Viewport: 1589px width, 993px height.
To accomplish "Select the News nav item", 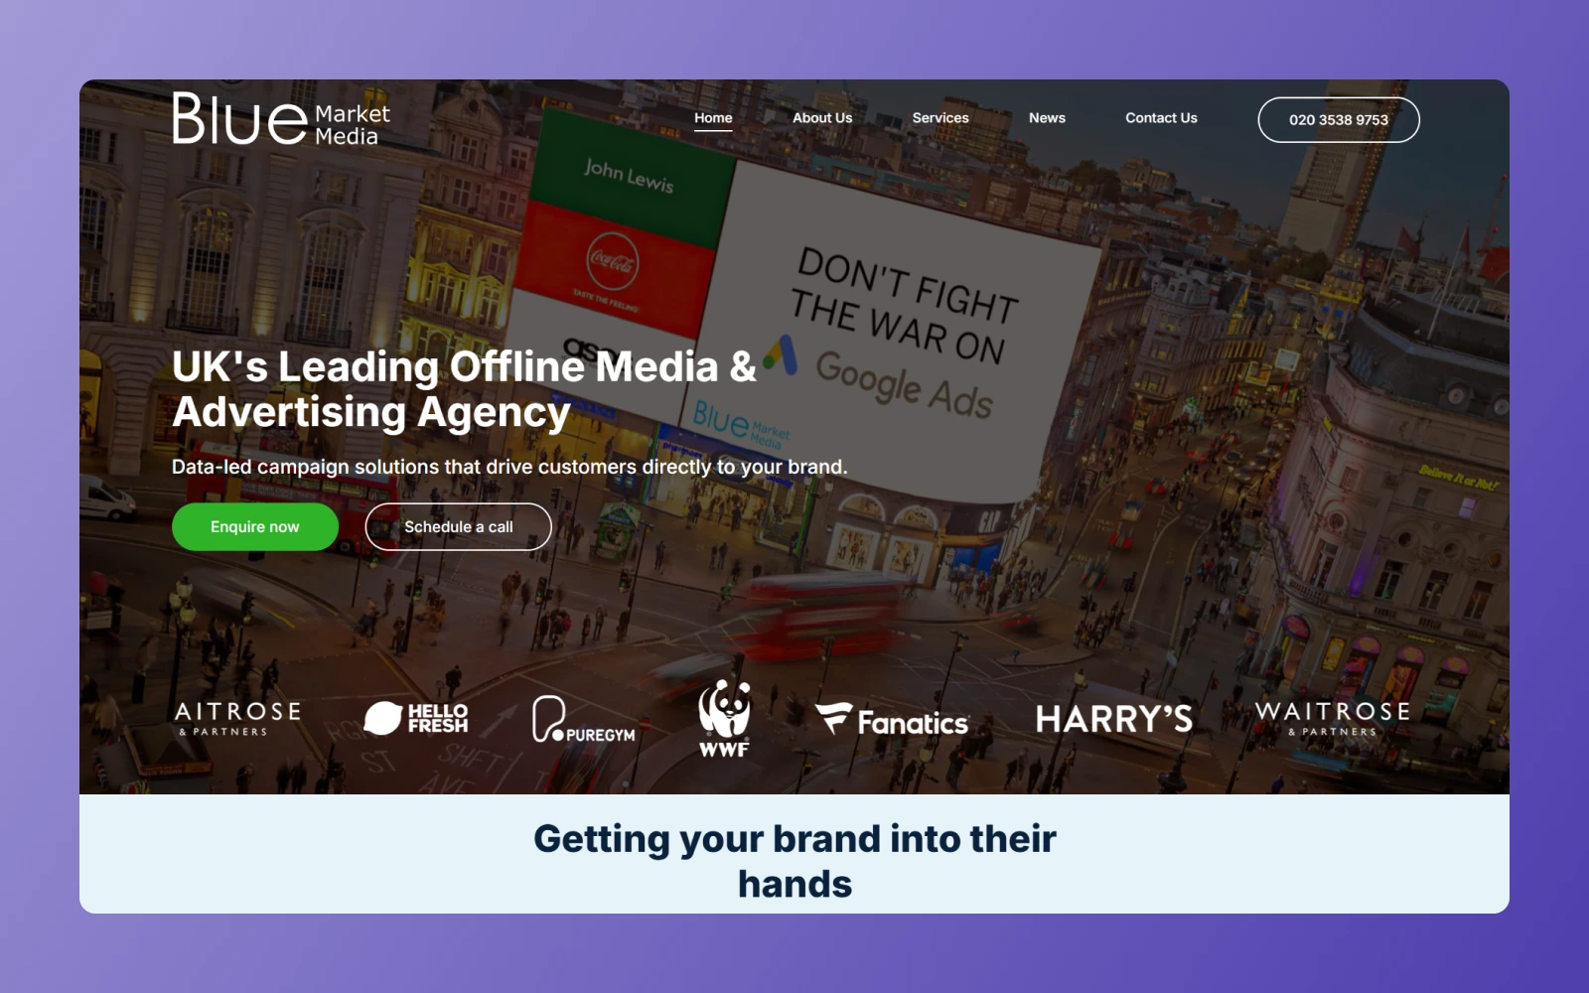I will tap(1047, 118).
